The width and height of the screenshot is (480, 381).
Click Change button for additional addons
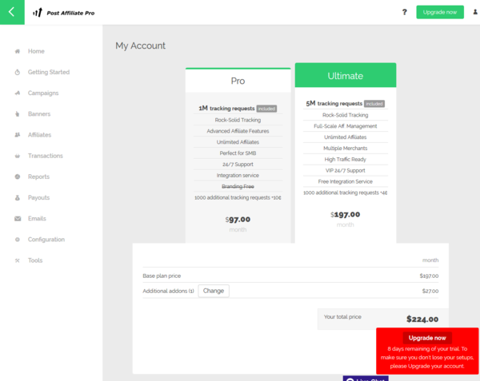coord(214,291)
